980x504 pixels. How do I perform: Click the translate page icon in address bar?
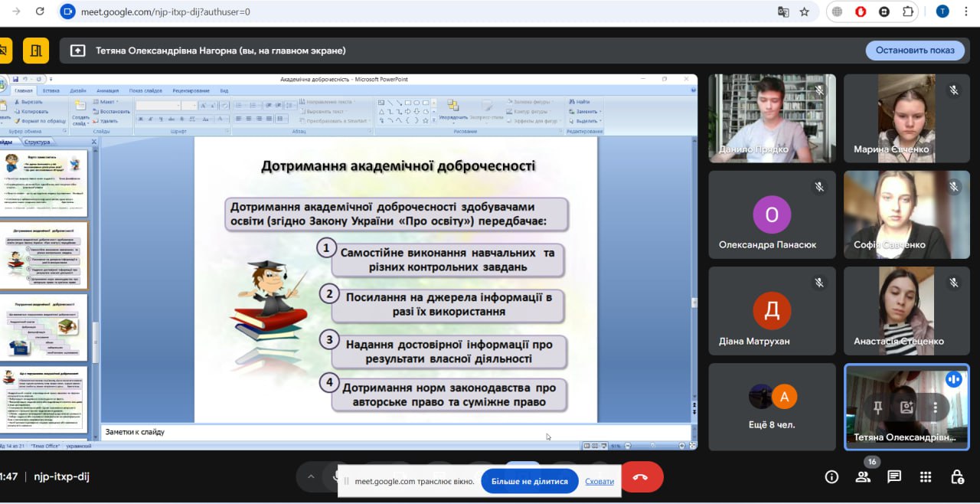click(x=783, y=11)
